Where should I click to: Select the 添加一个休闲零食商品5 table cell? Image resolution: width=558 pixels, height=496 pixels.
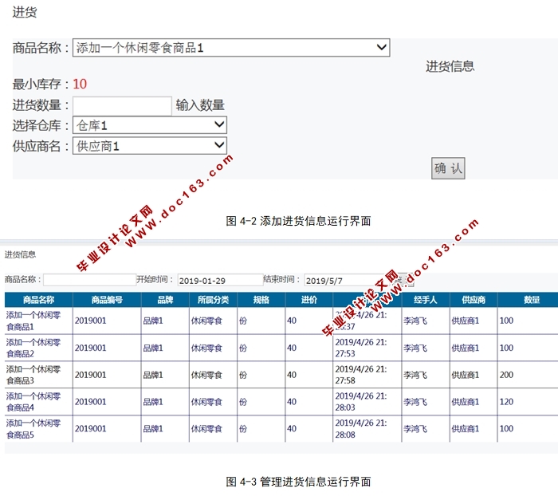38,429
